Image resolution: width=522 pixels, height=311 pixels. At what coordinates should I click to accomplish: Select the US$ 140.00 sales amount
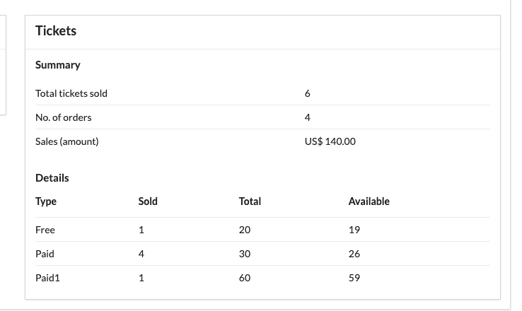click(330, 141)
